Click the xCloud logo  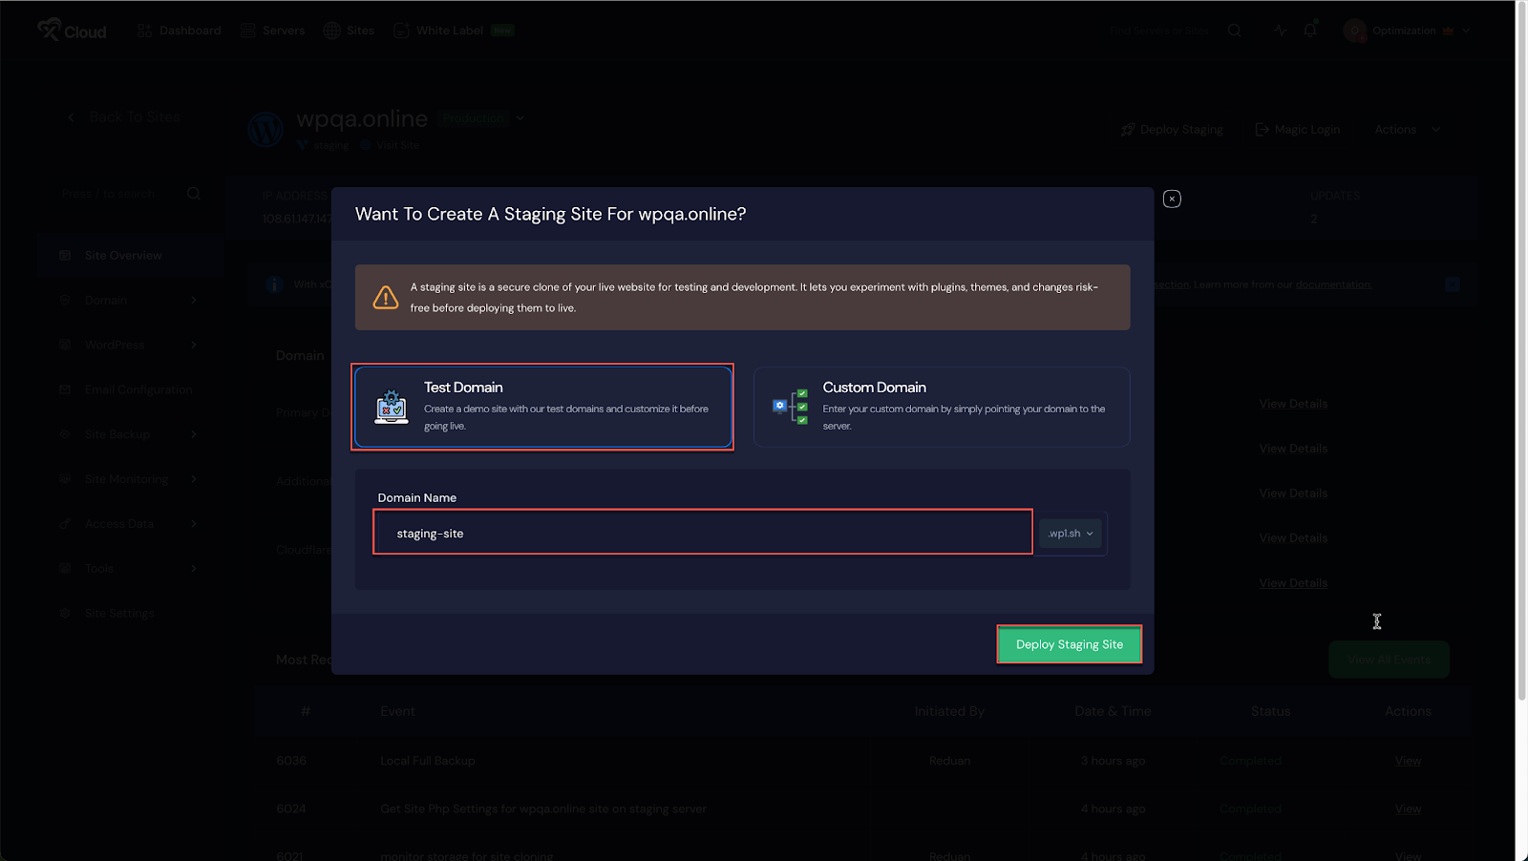click(x=72, y=31)
